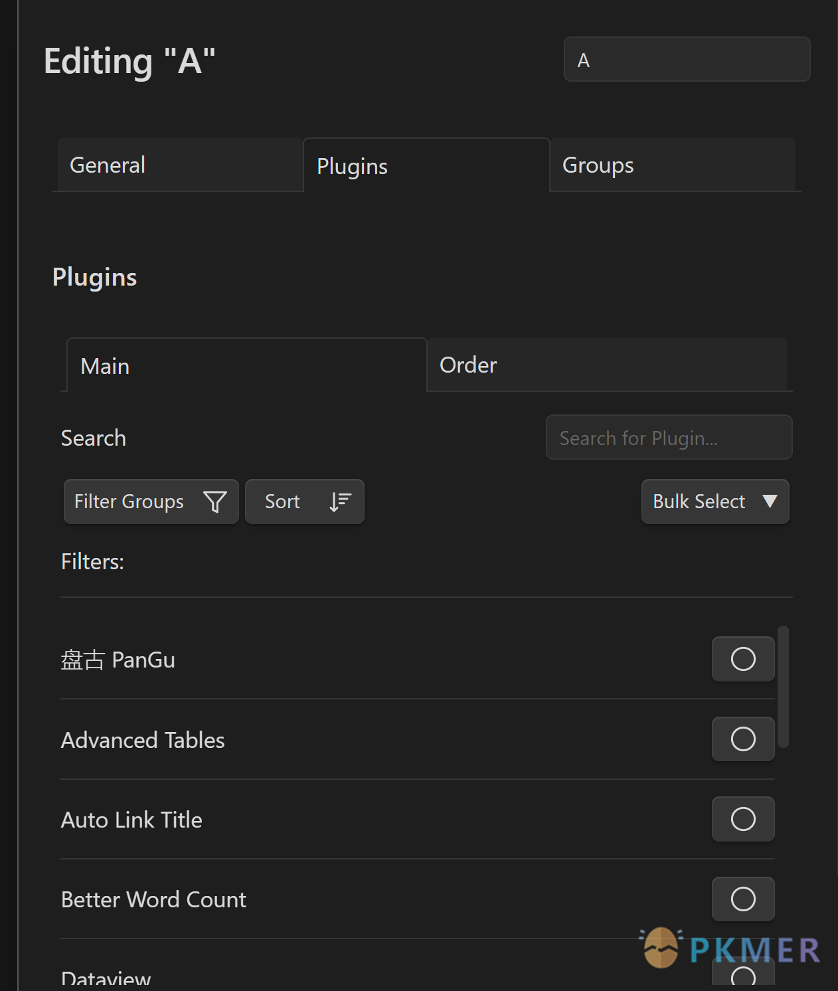Open the Filter Groups dropdown
Viewport: 838px width, 991px height.
pyautogui.click(x=151, y=501)
